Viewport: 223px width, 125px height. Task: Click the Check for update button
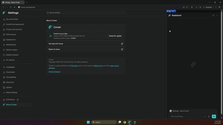115,36
